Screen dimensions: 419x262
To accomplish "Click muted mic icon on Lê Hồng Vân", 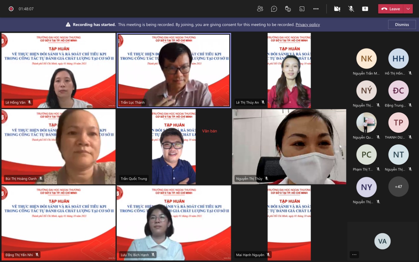I will pos(29,102).
